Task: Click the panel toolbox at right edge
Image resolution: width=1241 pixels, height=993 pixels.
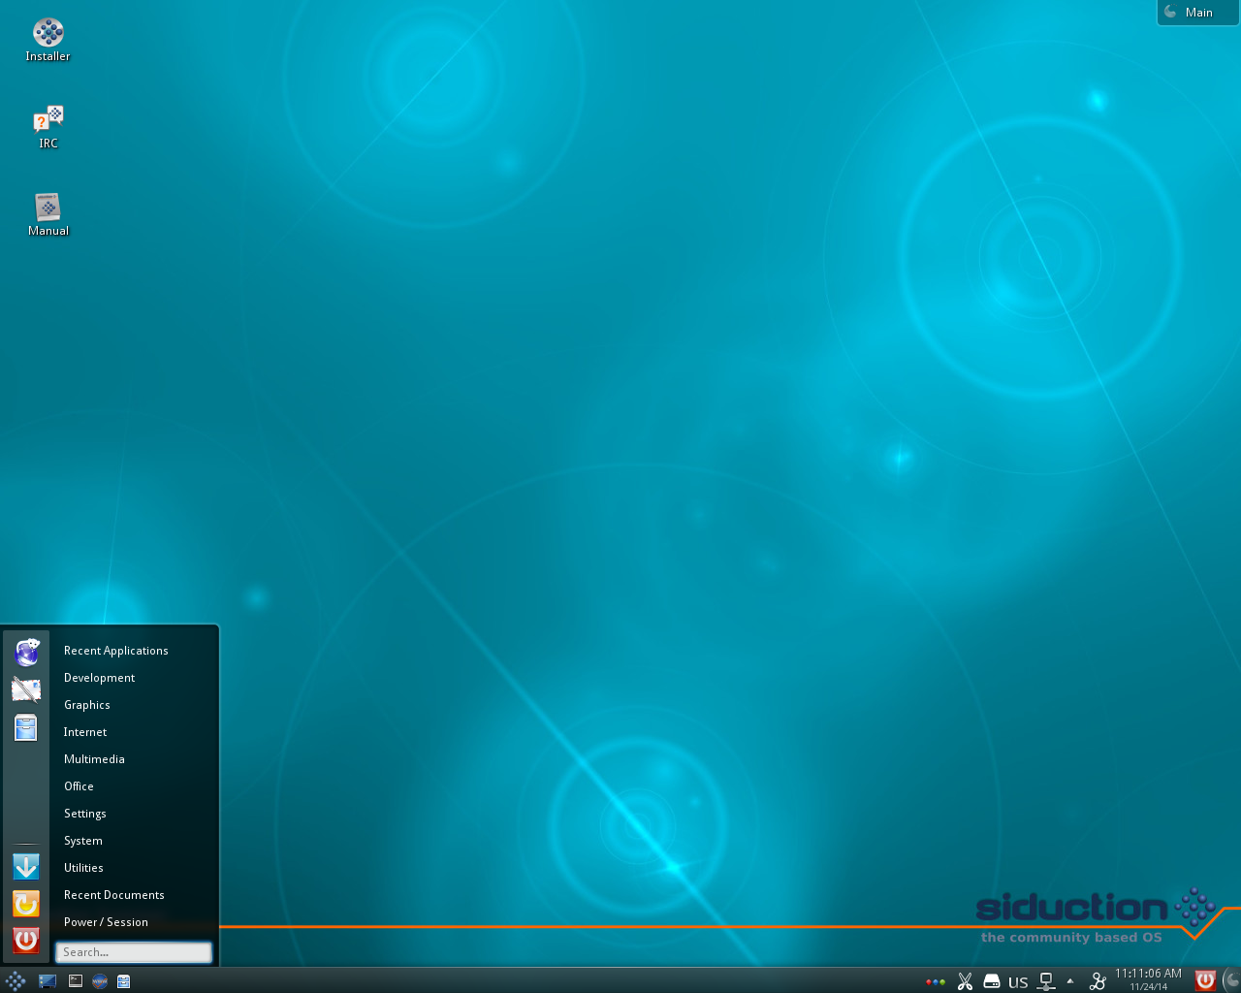Action: (x=1231, y=980)
